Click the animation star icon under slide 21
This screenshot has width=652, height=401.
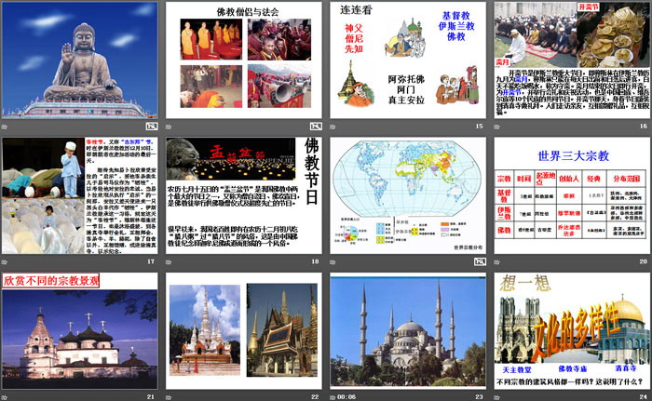point(7,396)
